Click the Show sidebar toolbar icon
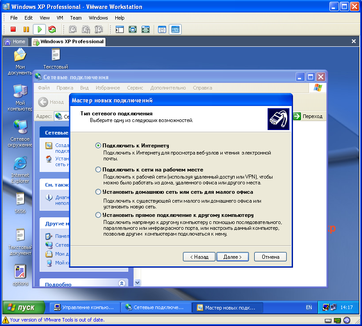The width and height of the screenshot is (362, 326). pyautogui.click(x=120, y=29)
